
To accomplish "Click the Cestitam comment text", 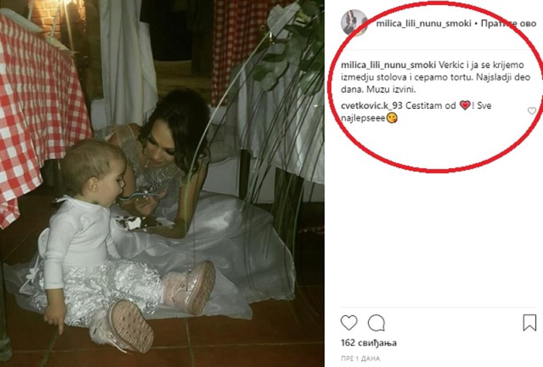I will click(x=416, y=111).
